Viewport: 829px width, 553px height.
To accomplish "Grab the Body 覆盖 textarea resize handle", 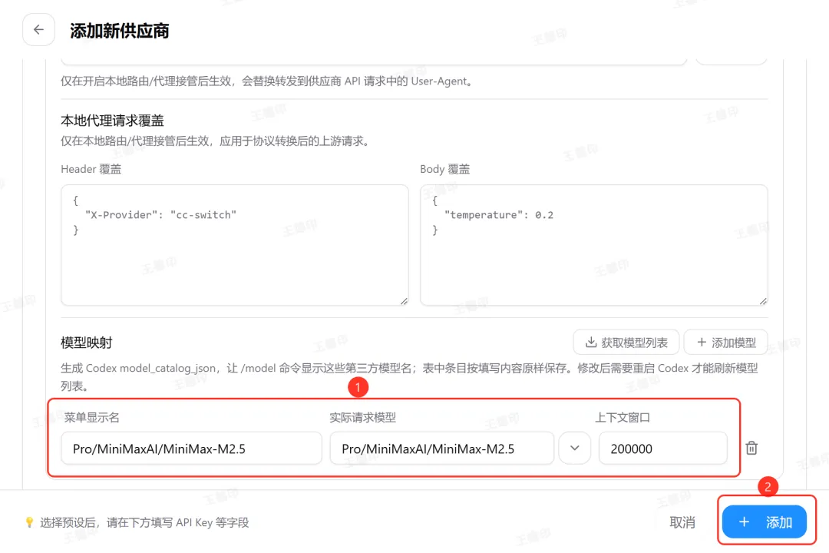I will (x=763, y=301).
